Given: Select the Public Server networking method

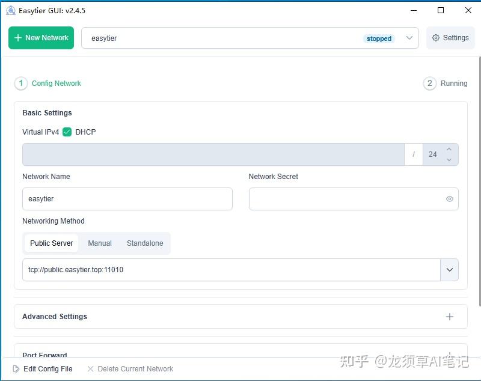Looking at the screenshot, I should coord(52,243).
